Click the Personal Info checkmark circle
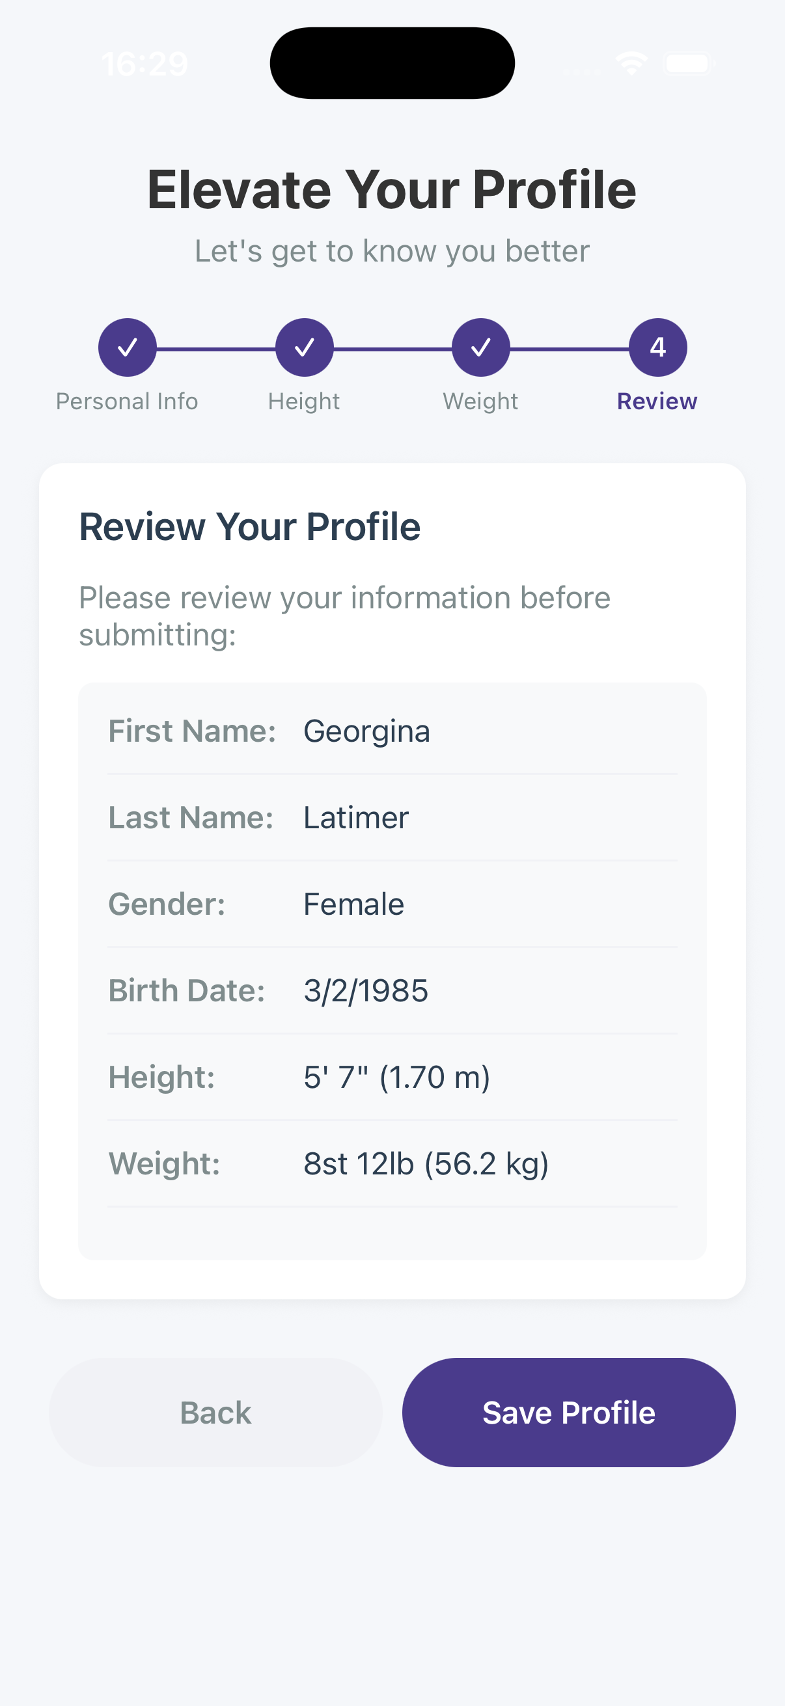Image resolution: width=785 pixels, height=1706 pixels. tap(127, 346)
